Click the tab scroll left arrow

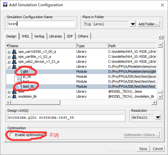160,37
